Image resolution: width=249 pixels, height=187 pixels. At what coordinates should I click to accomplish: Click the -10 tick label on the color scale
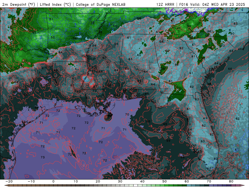[31, 181]
